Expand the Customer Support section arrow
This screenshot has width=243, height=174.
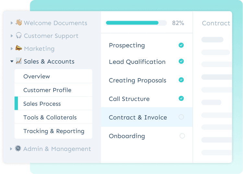point(12,36)
